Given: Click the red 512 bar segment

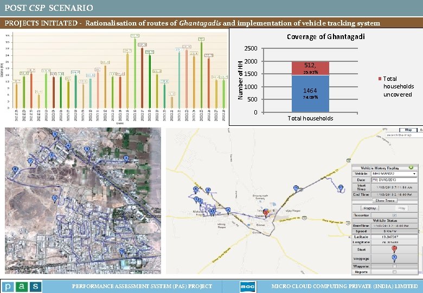Looking at the screenshot, I should tap(310, 68).
